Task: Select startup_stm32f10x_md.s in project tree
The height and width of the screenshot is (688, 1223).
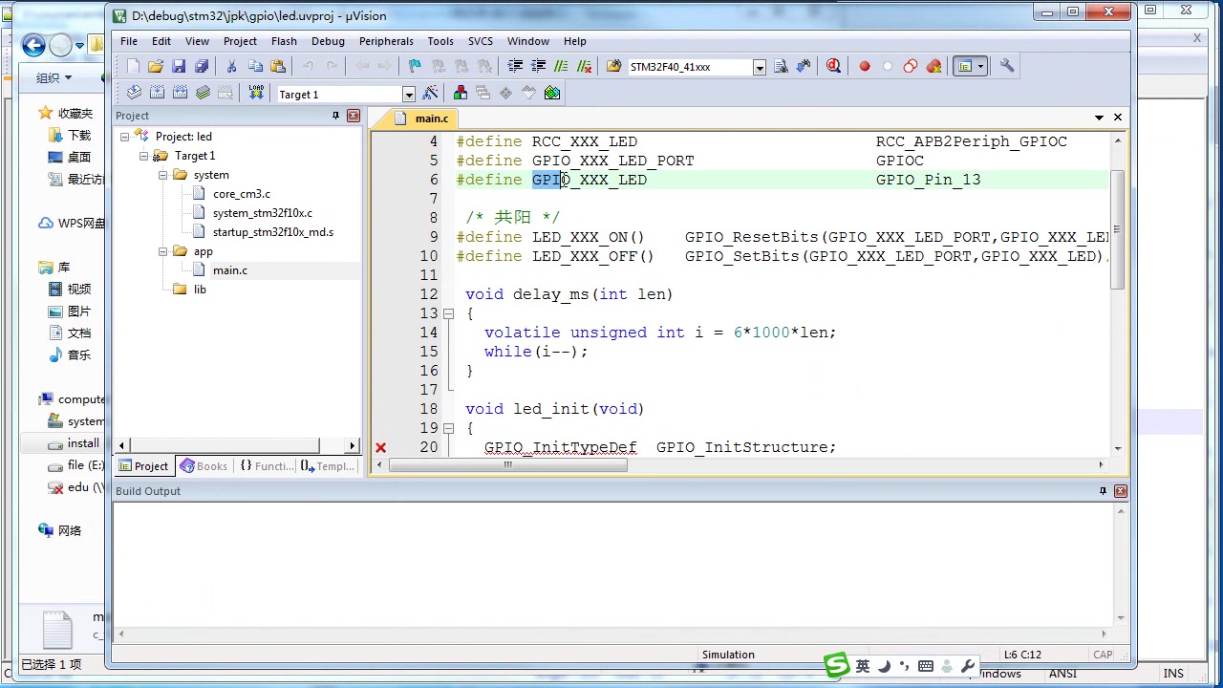Action: [x=272, y=232]
